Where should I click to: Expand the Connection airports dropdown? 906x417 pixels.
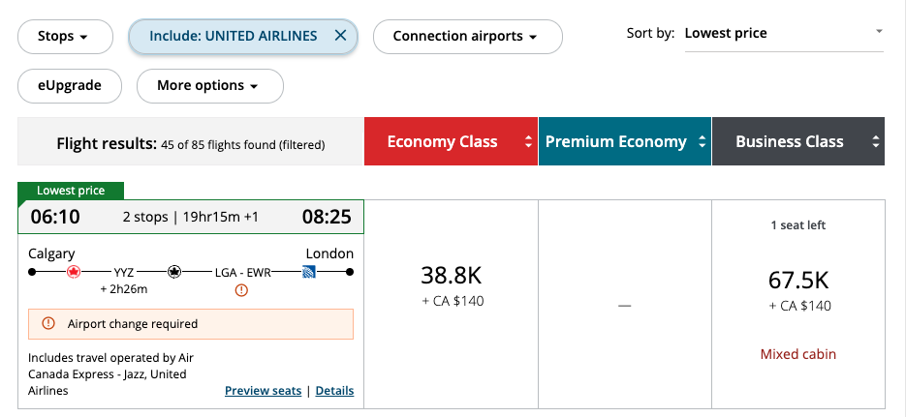pyautogui.click(x=465, y=37)
